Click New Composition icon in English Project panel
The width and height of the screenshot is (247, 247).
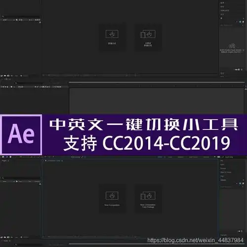[x=8, y=237]
